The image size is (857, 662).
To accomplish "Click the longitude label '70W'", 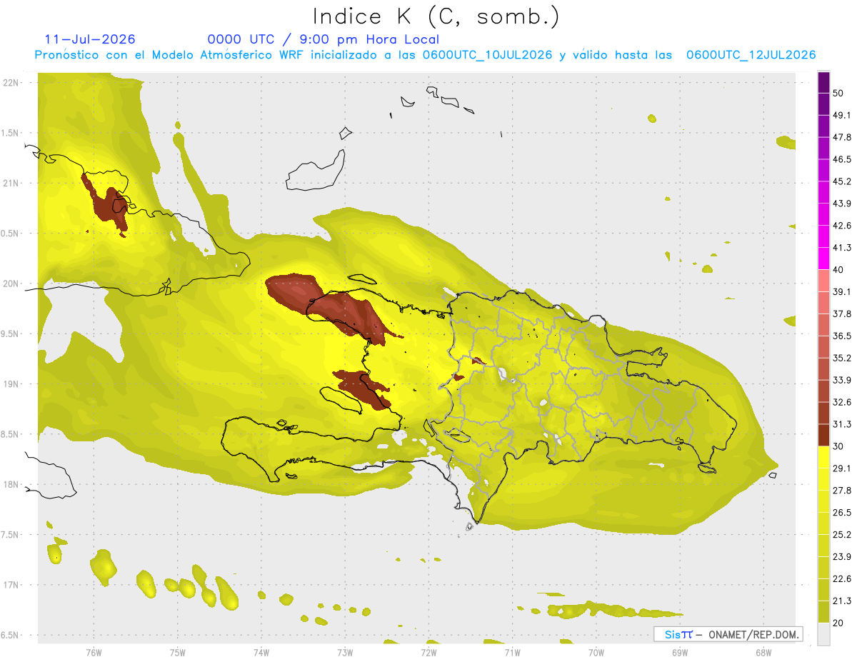I will pyautogui.click(x=596, y=652).
